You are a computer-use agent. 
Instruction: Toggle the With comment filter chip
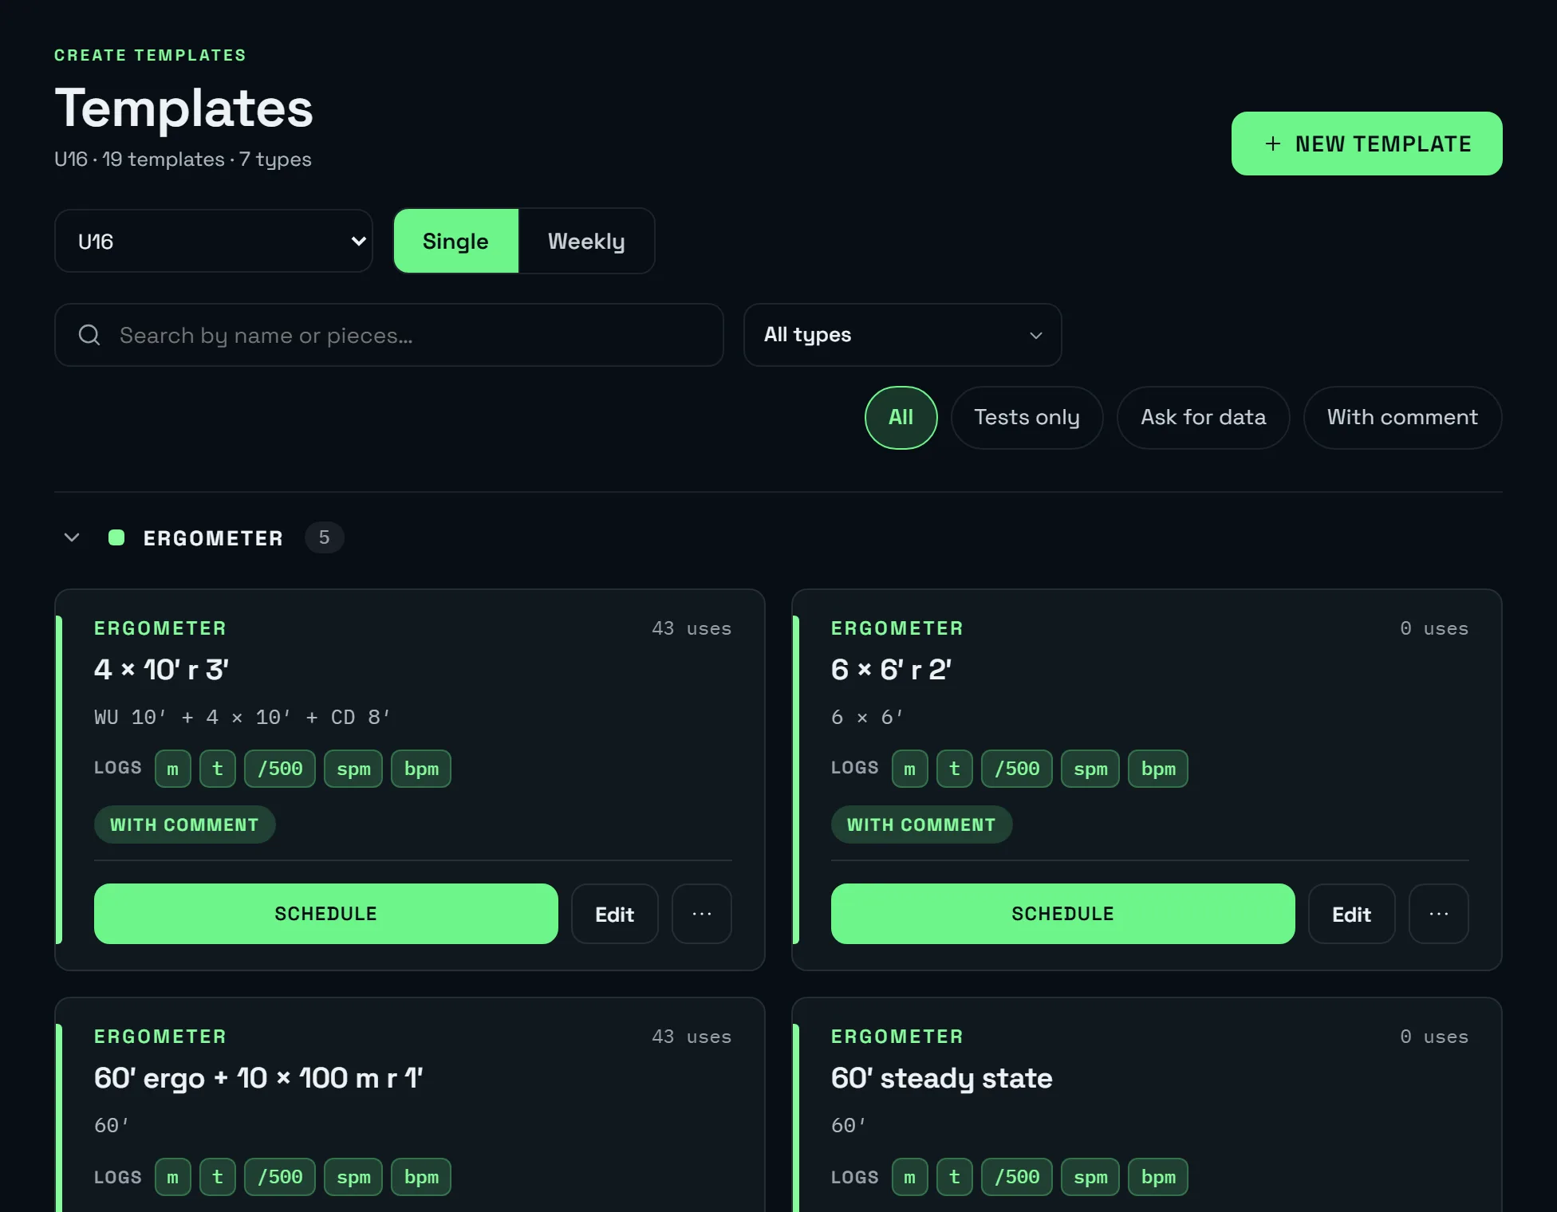coord(1403,418)
